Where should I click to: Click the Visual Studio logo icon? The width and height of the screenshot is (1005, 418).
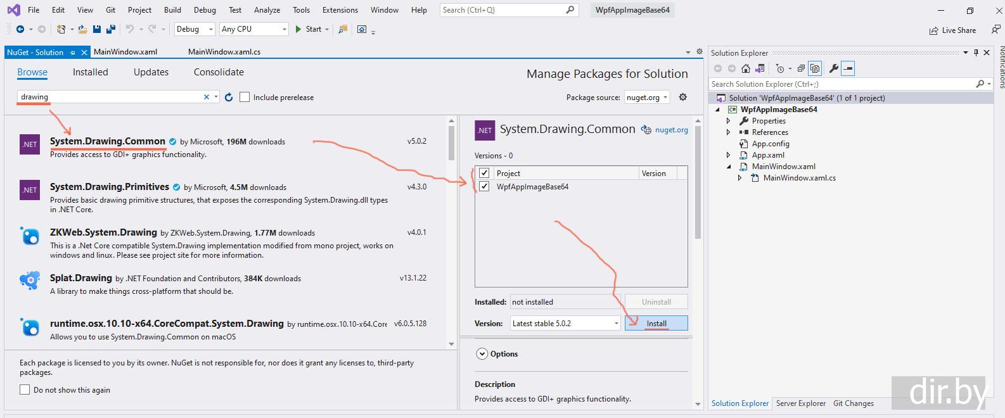pos(13,10)
